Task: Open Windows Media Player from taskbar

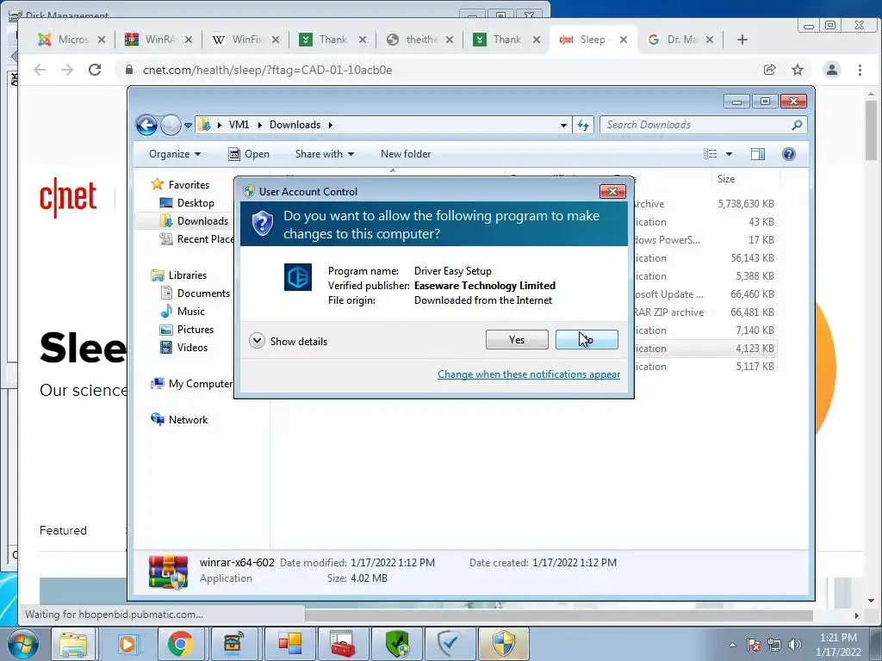Action: tap(127, 644)
